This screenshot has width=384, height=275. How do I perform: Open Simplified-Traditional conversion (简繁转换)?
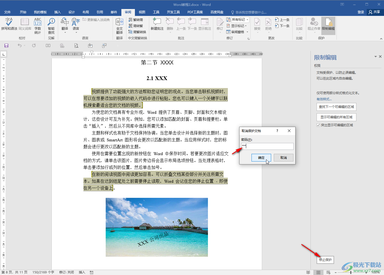point(137,32)
